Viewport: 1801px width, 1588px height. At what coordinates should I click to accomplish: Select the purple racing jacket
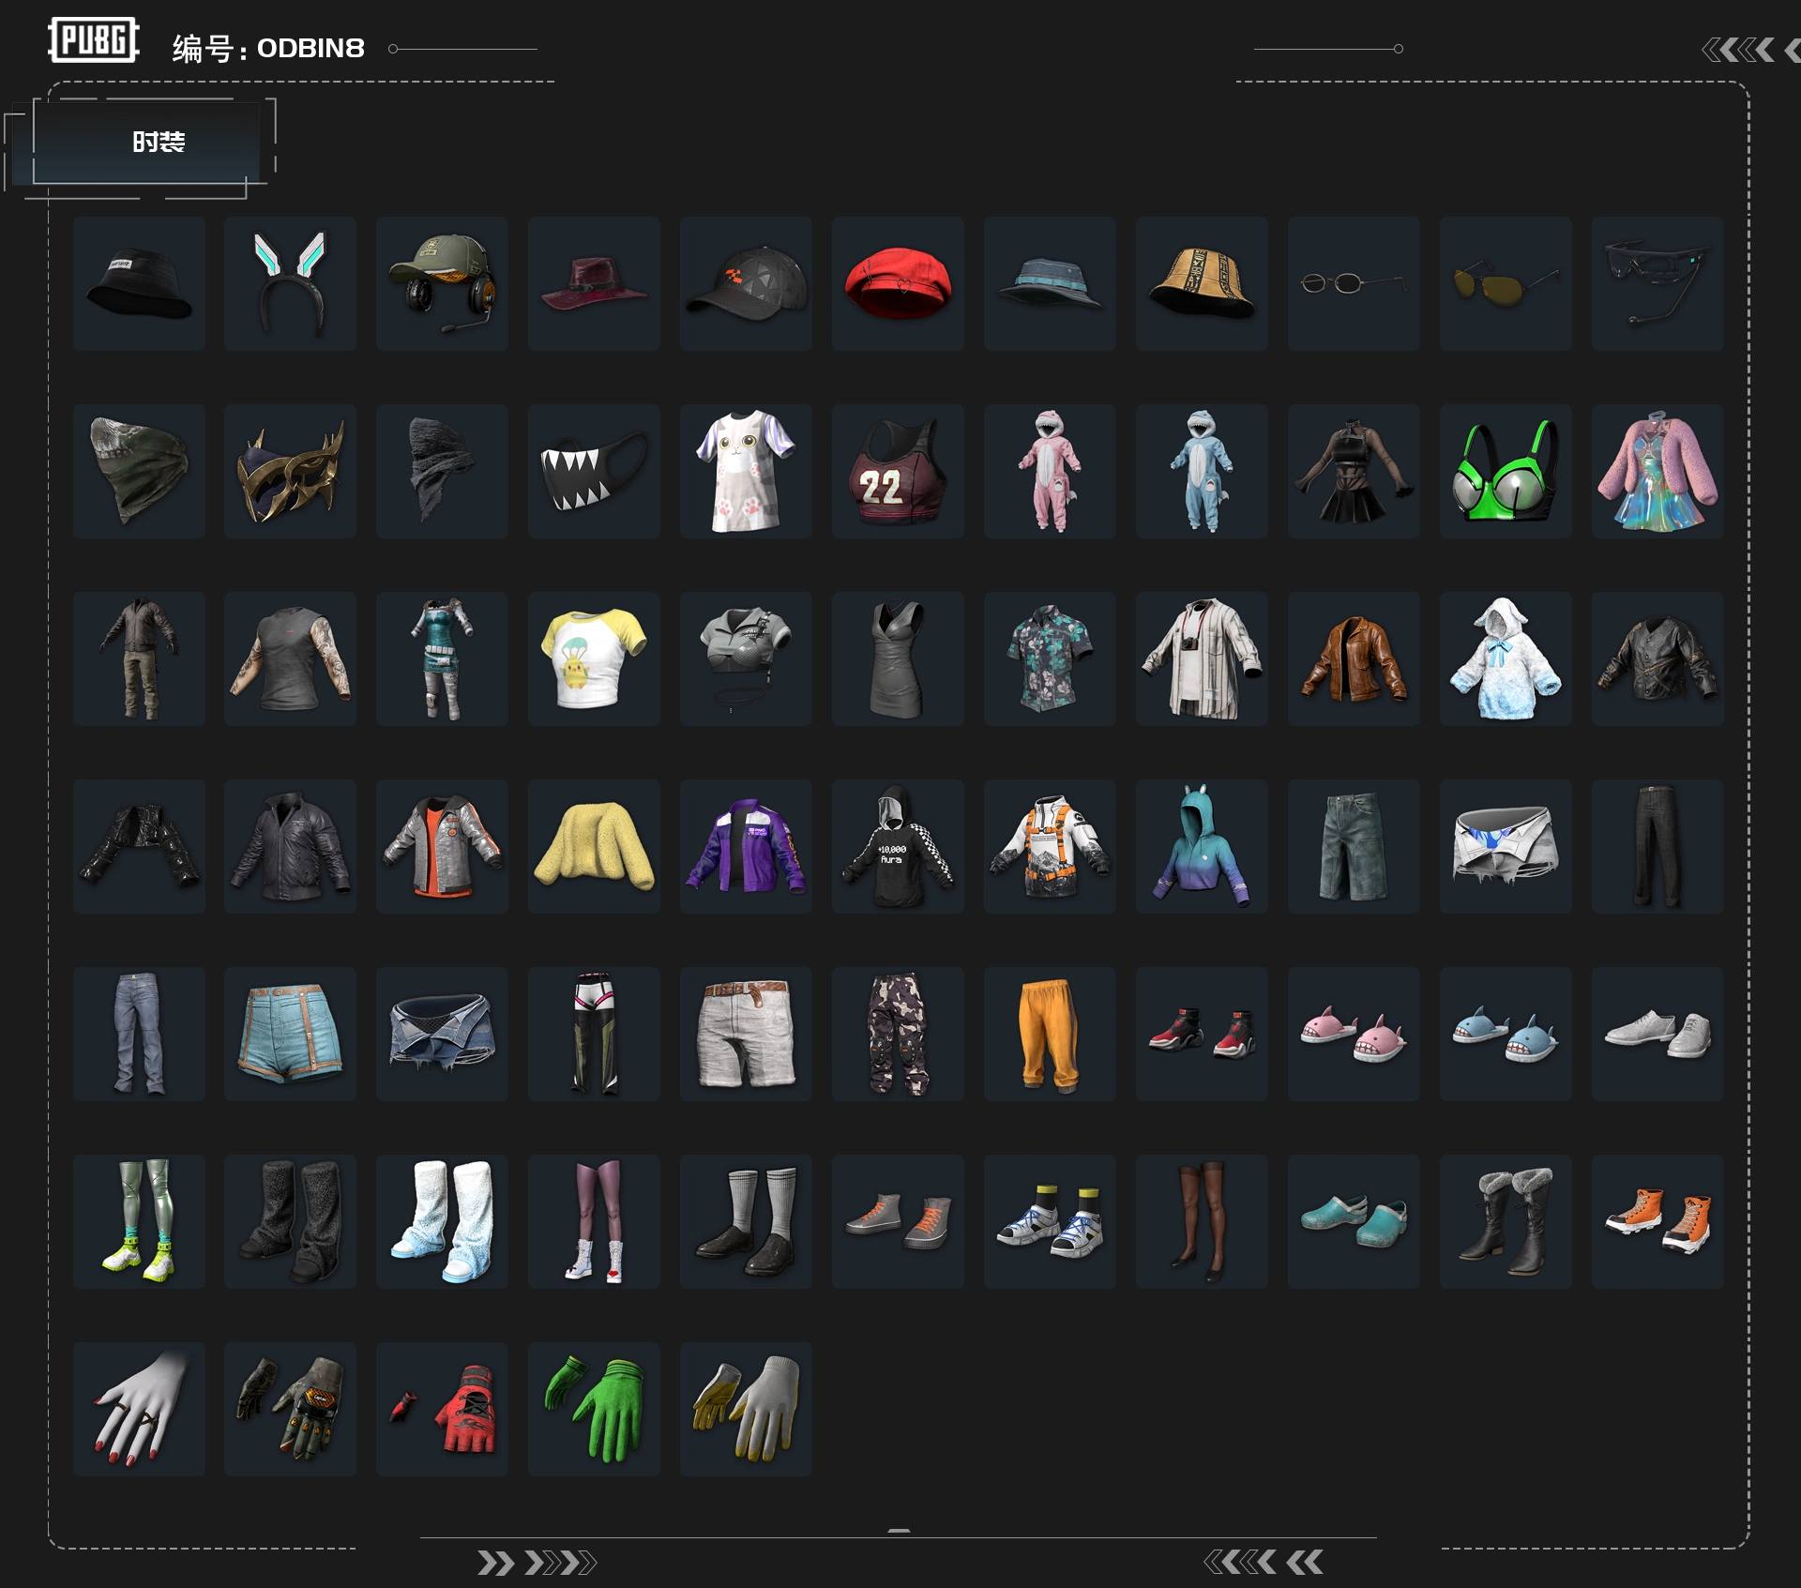pyautogui.click(x=746, y=846)
